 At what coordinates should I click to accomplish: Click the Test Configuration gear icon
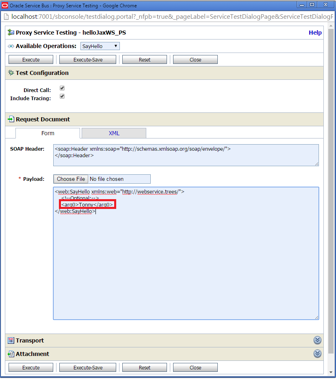(x=11, y=73)
